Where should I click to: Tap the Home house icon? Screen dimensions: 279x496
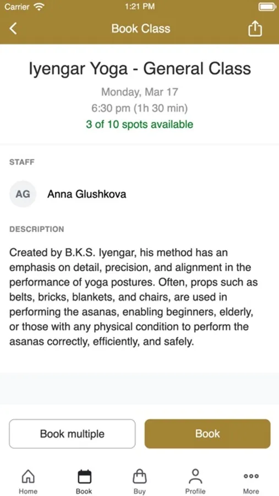tap(28, 476)
